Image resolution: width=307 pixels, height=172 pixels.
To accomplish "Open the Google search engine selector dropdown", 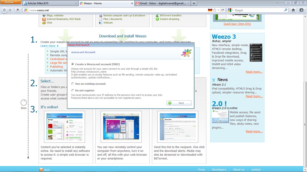I will pos(230,10).
